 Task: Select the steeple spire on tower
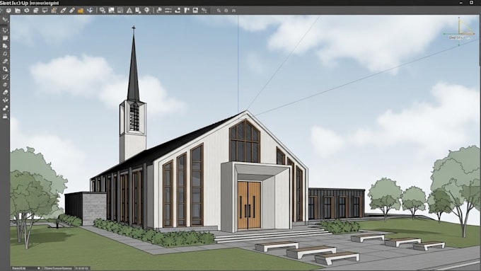click(133, 64)
